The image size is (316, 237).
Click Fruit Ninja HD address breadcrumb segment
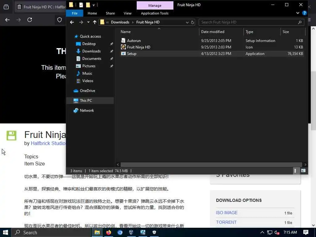pyautogui.click(x=148, y=22)
